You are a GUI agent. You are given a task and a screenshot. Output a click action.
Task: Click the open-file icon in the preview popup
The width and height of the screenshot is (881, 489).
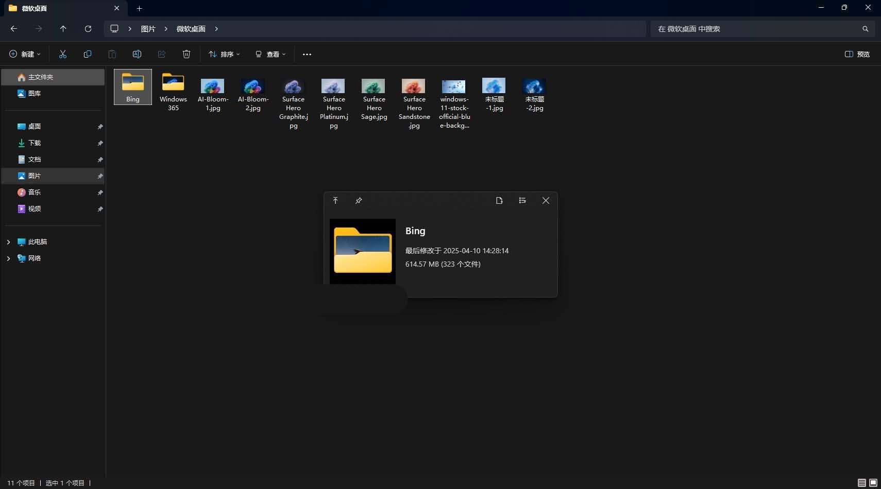click(499, 200)
